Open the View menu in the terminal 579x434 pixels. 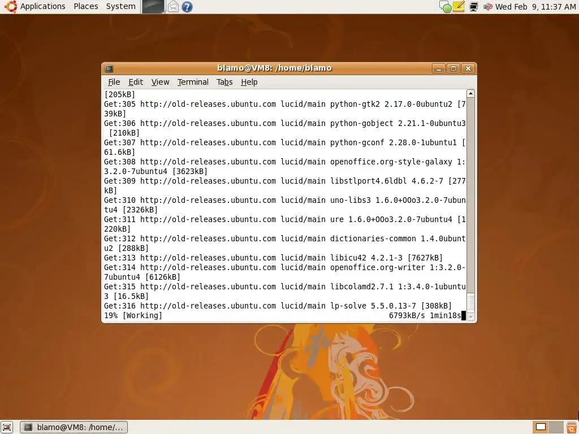(x=160, y=82)
